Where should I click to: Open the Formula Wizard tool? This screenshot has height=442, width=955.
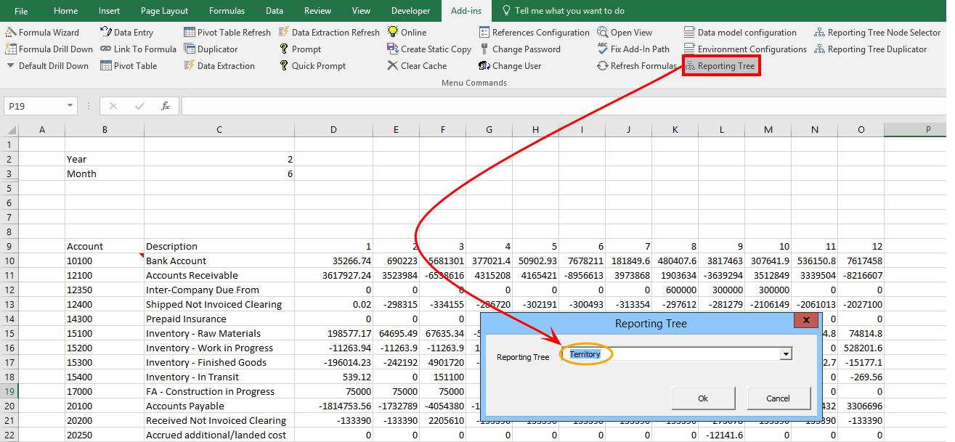pos(42,33)
